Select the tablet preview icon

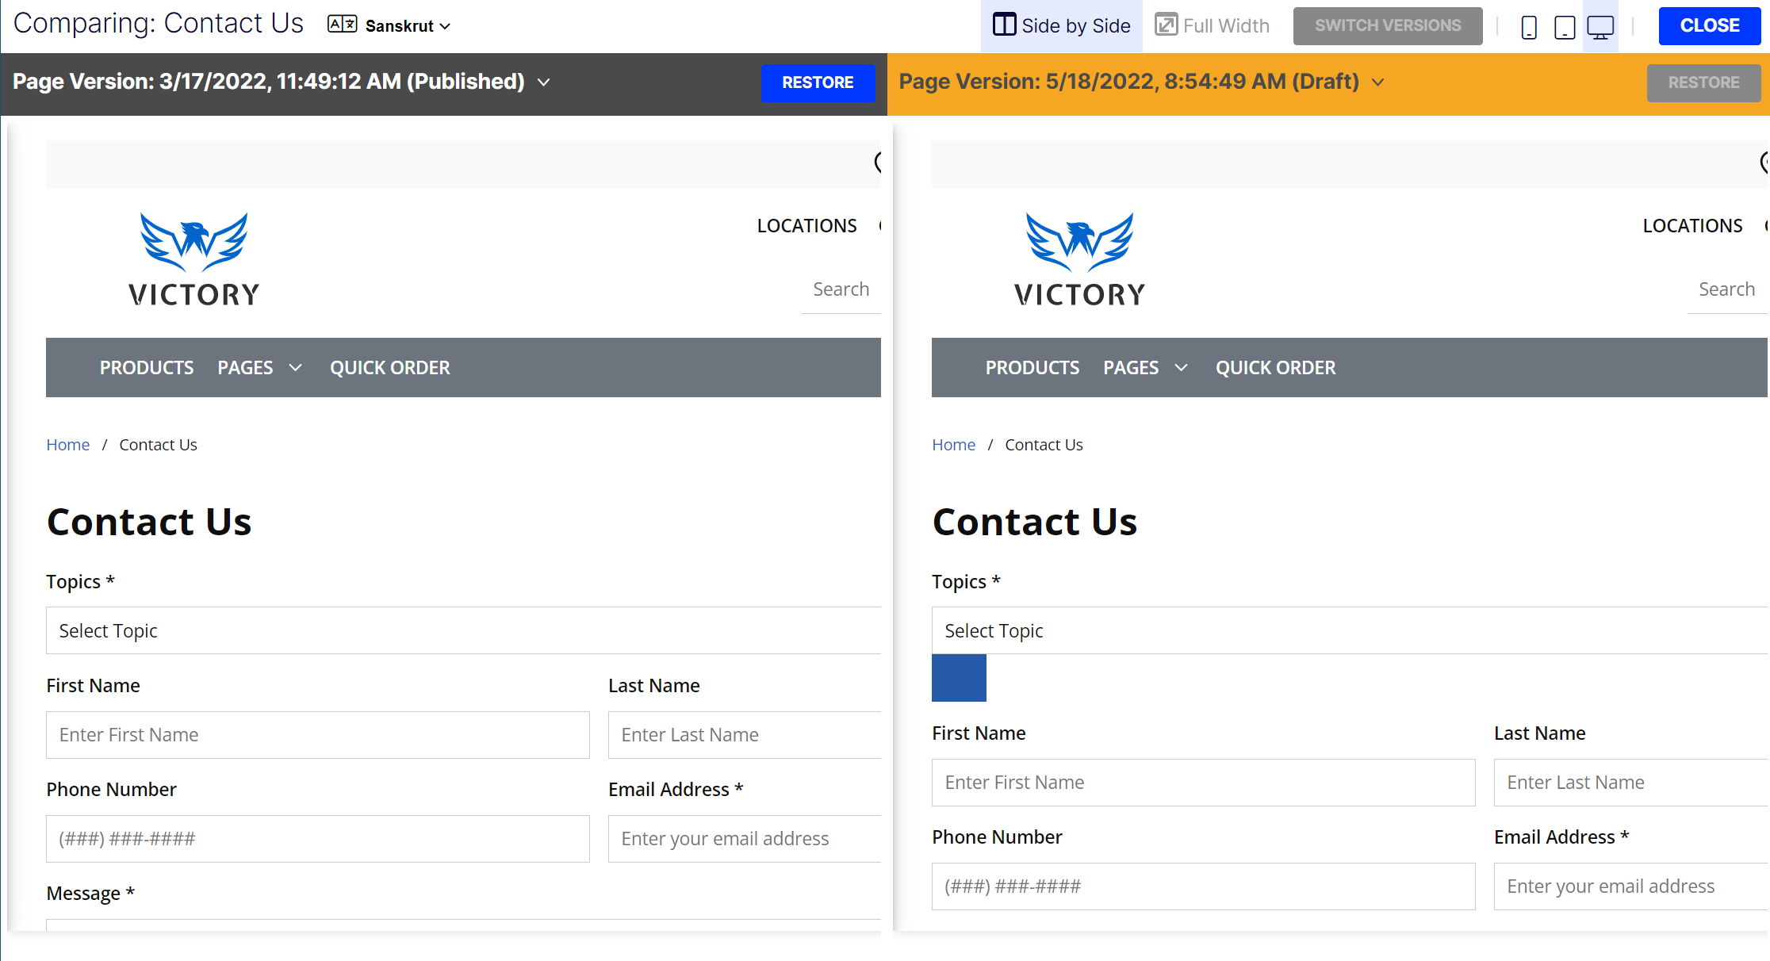point(1565,26)
